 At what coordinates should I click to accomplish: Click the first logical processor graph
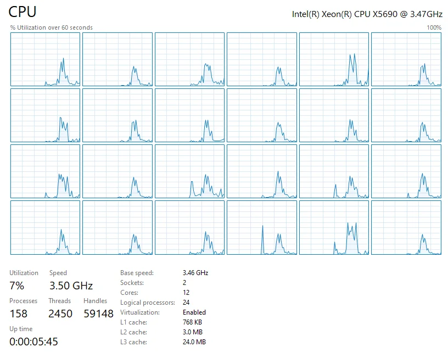pos(45,59)
